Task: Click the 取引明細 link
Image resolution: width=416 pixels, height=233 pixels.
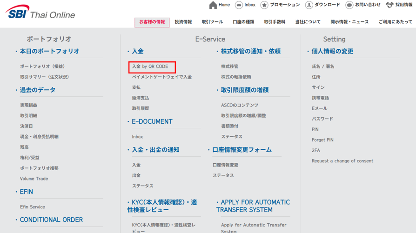Action: point(29,116)
